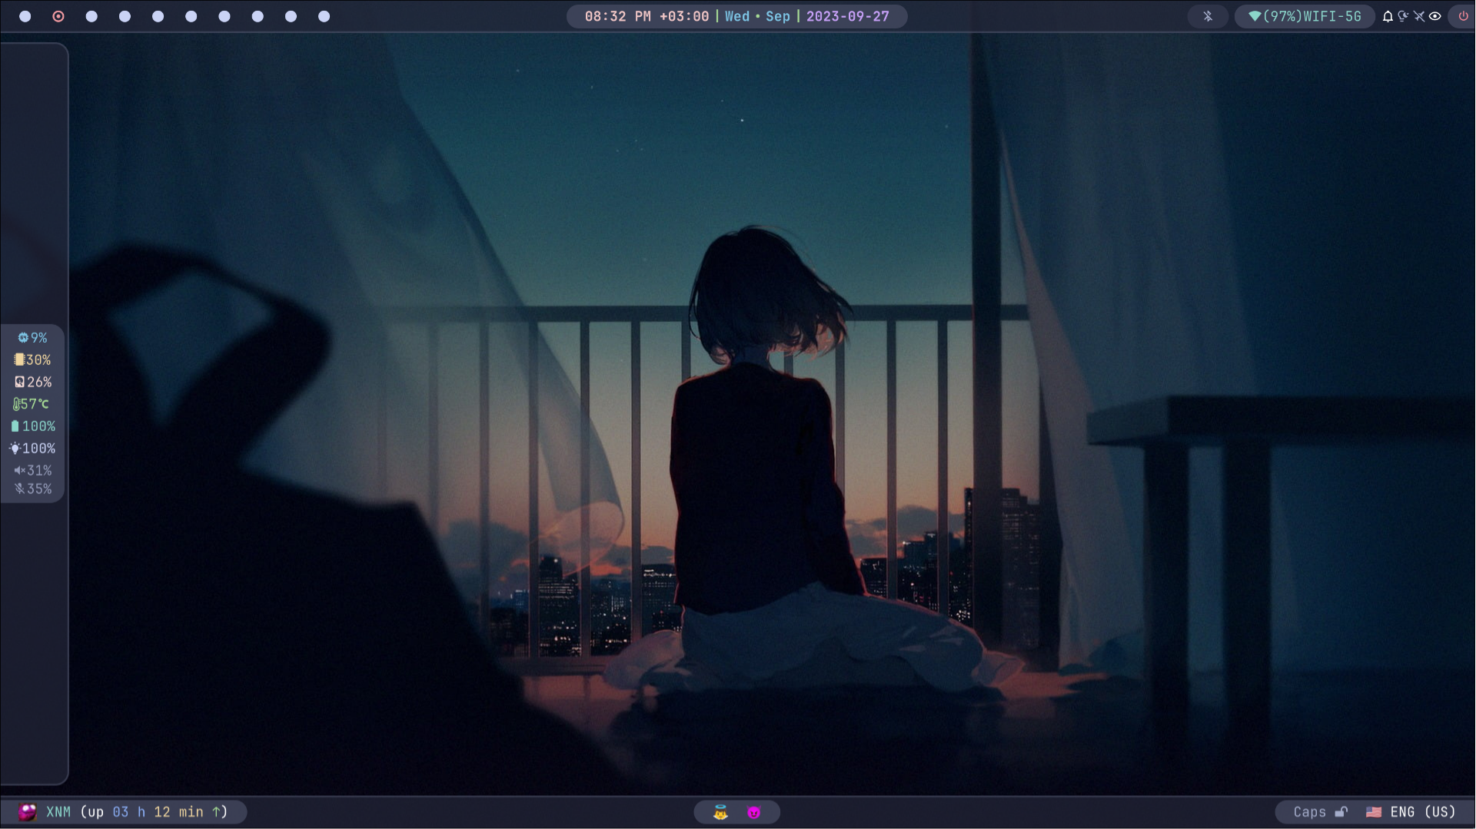Screen dimensions: 1476x829
Task: Click the CPU chip icon
Action: pyautogui.click(x=23, y=337)
